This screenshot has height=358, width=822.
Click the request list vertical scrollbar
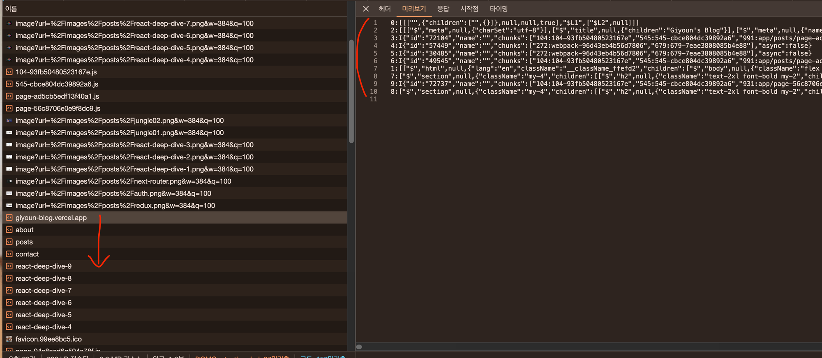click(351, 91)
